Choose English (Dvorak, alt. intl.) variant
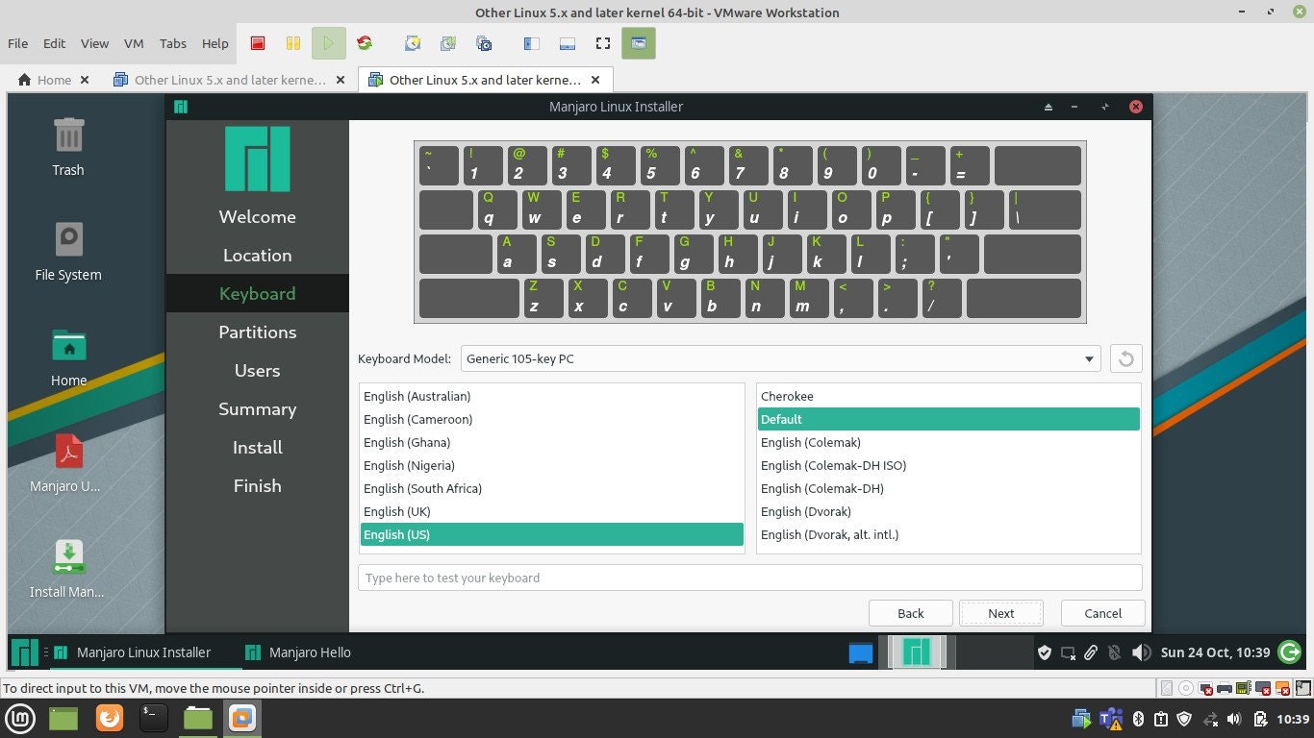This screenshot has height=738, width=1314. 948,534
